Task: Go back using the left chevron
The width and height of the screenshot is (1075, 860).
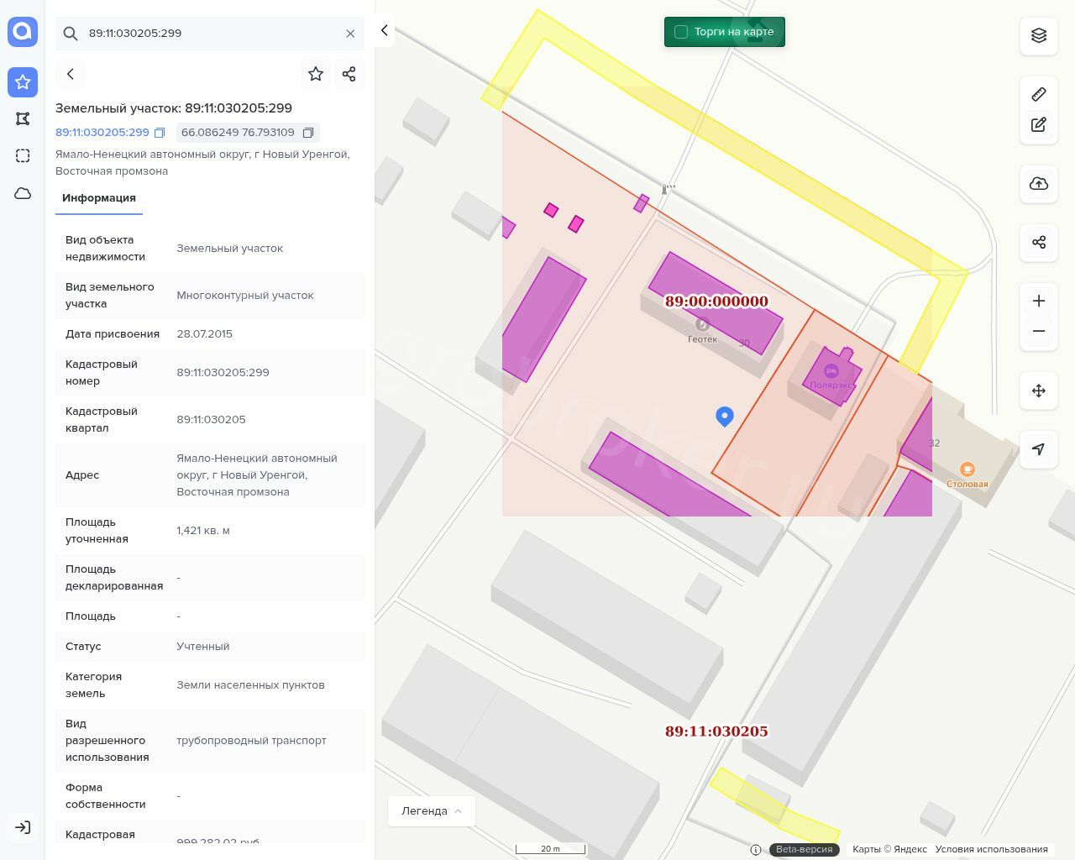Action: coord(71,74)
